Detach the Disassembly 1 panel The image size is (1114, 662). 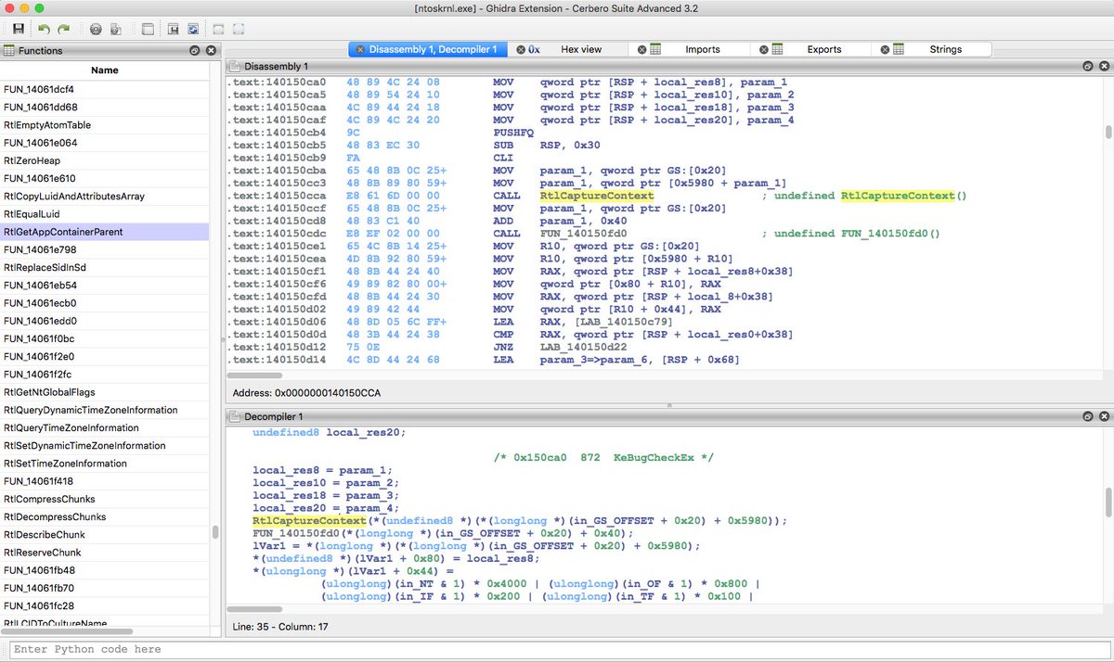pos(1088,67)
